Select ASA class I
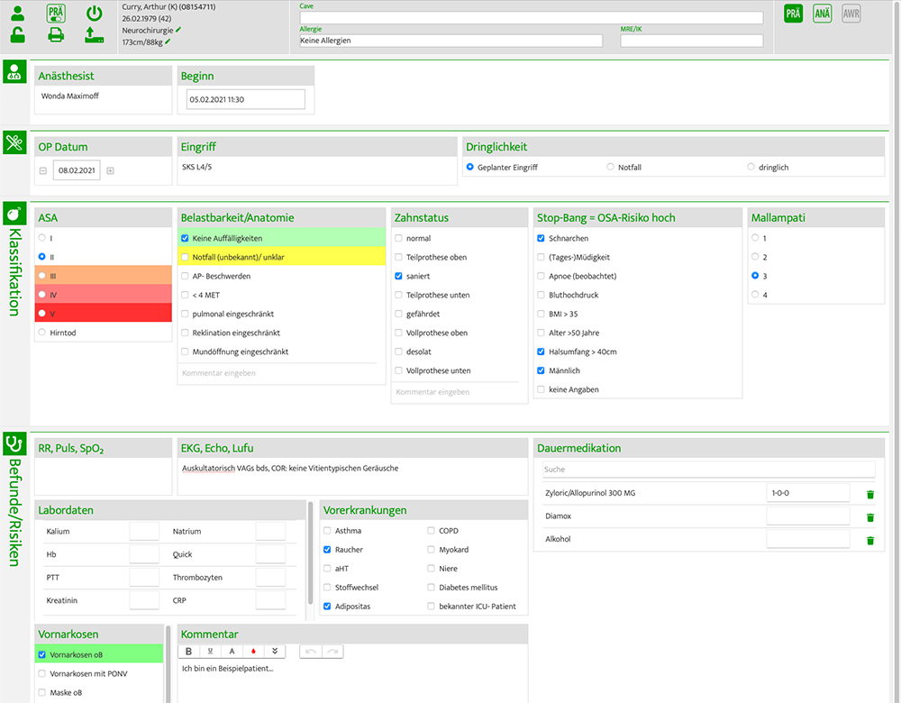Image resolution: width=901 pixels, height=703 pixels. pos(42,238)
